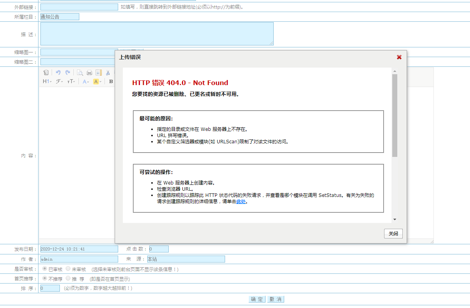Expand the font family dropdown

59,82
